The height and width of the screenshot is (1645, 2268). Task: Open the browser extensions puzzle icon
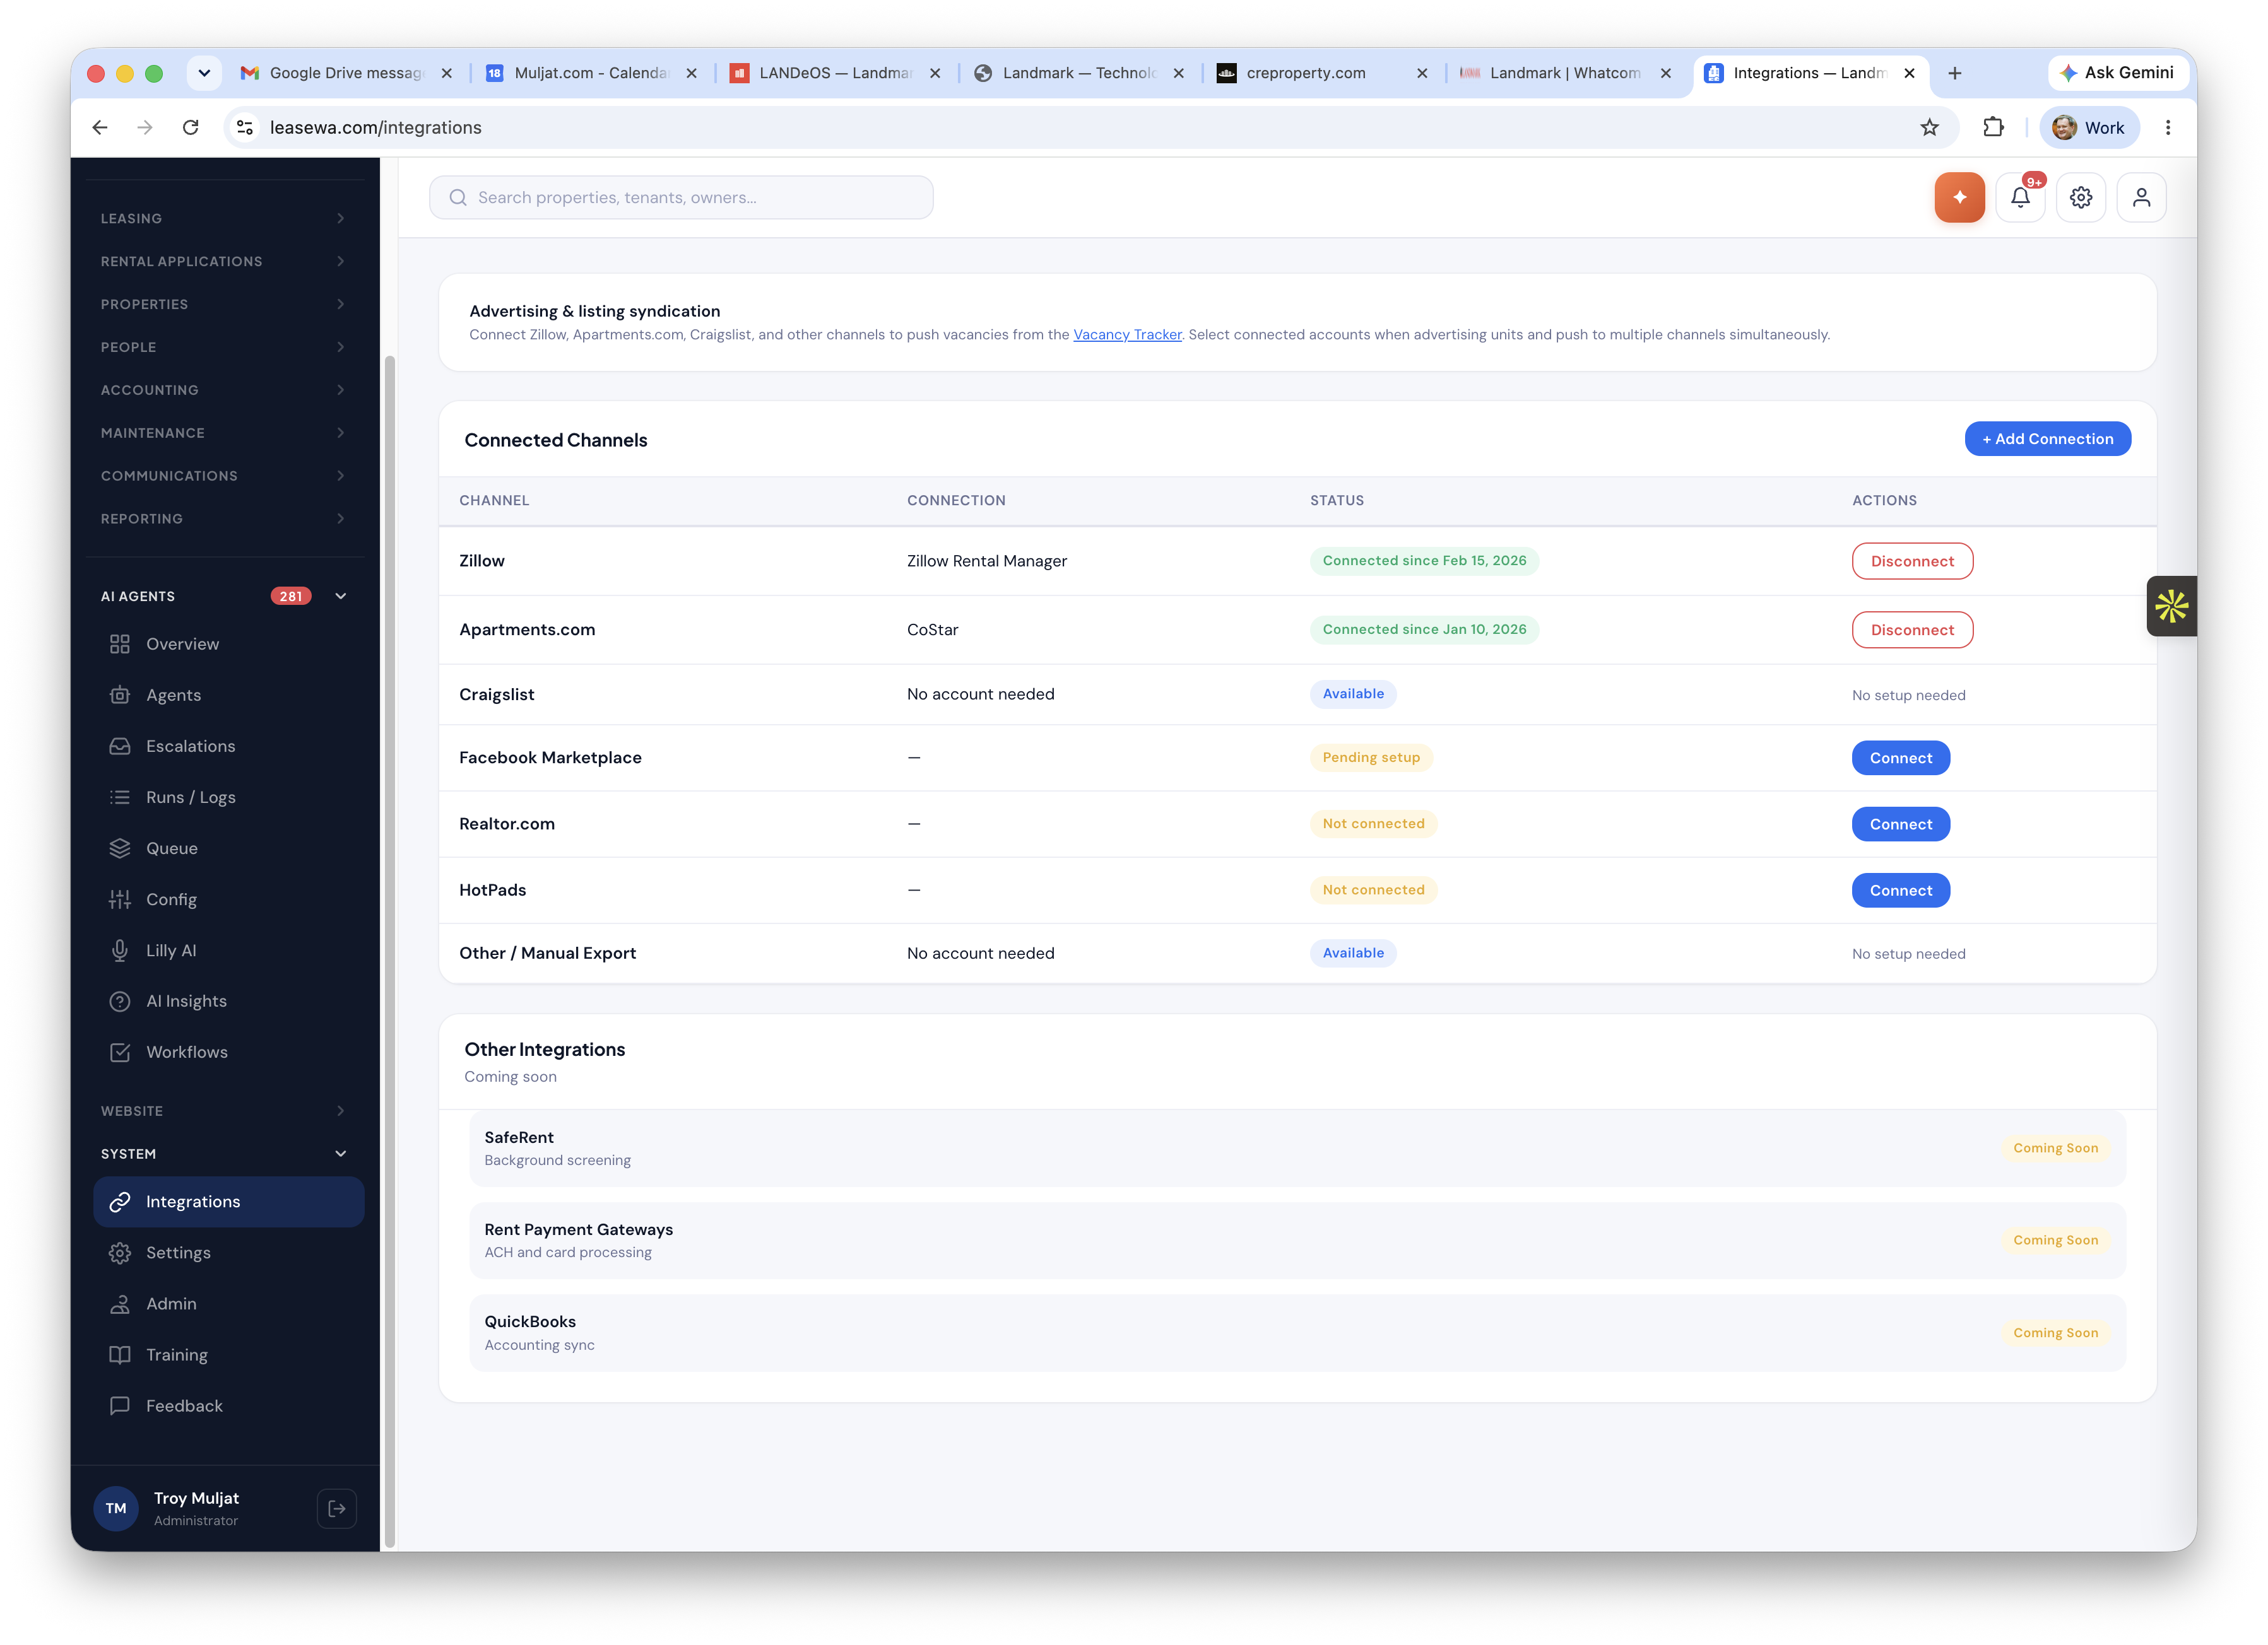[1993, 127]
